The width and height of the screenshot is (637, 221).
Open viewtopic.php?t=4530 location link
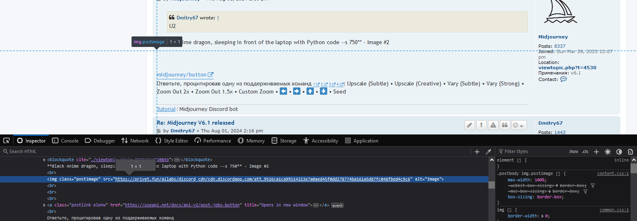[x=567, y=68]
